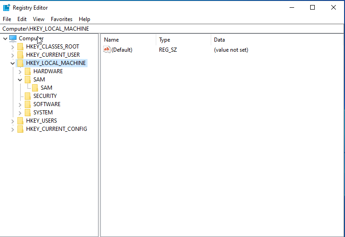
Task: Click the registry path address bar
Action: 172,29
